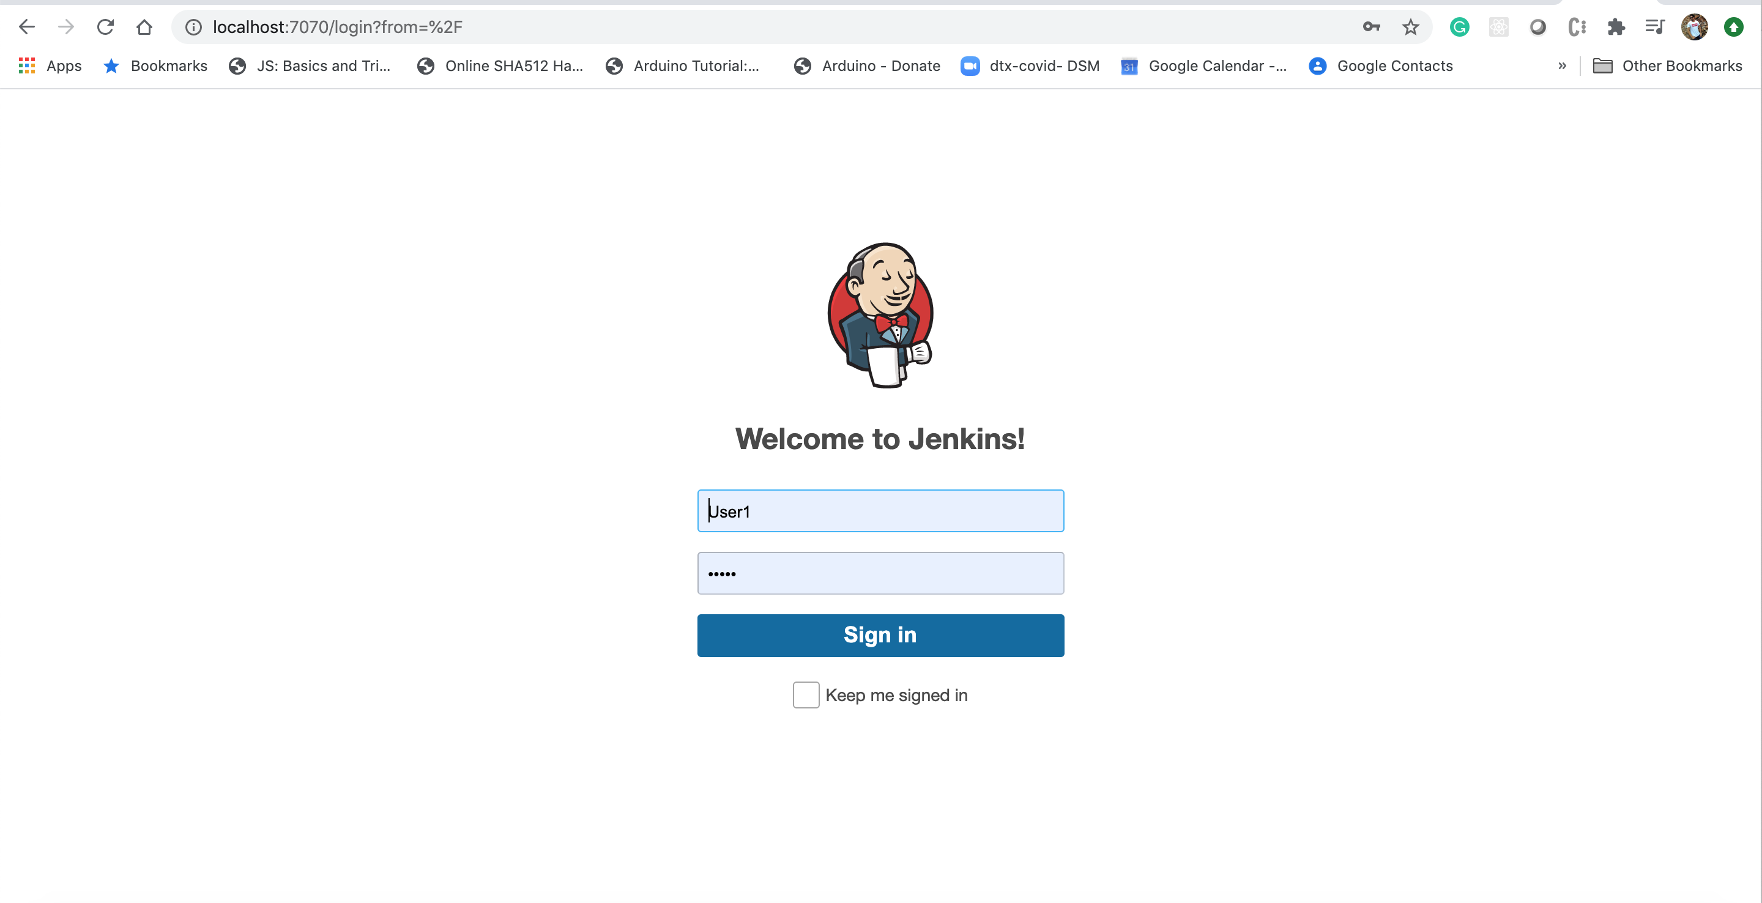
Task: Click the browser address bar lock/info icon
Action: pos(192,26)
